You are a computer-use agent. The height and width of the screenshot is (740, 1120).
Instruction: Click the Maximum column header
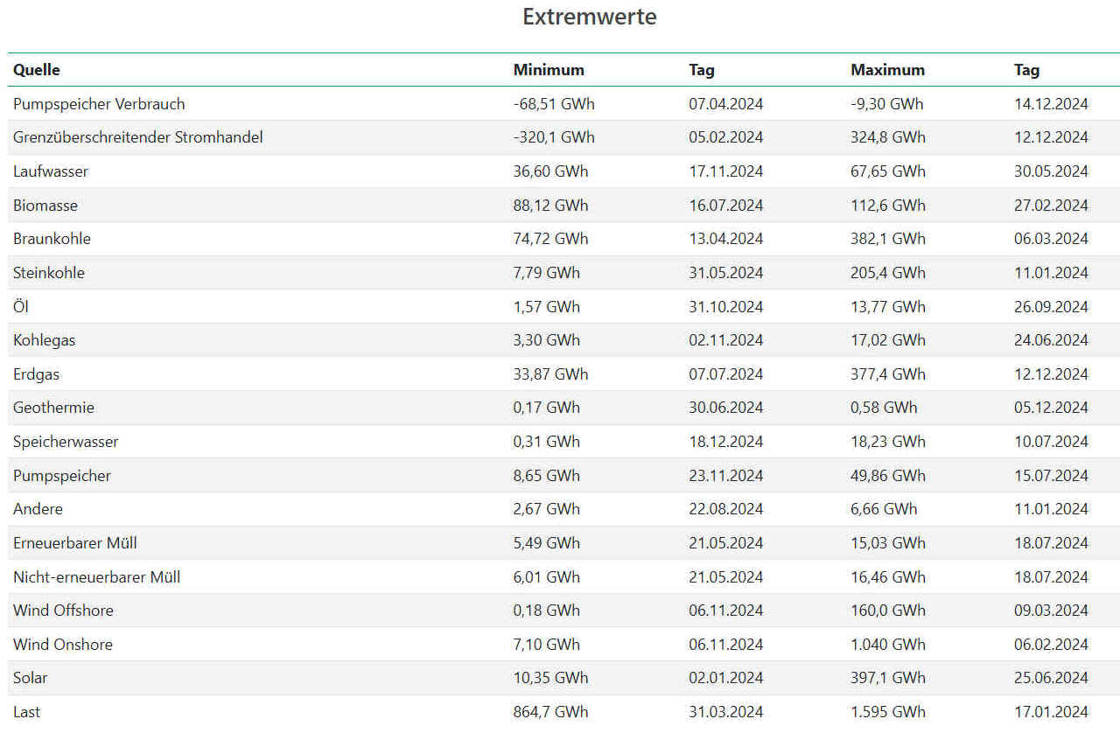[887, 70]
